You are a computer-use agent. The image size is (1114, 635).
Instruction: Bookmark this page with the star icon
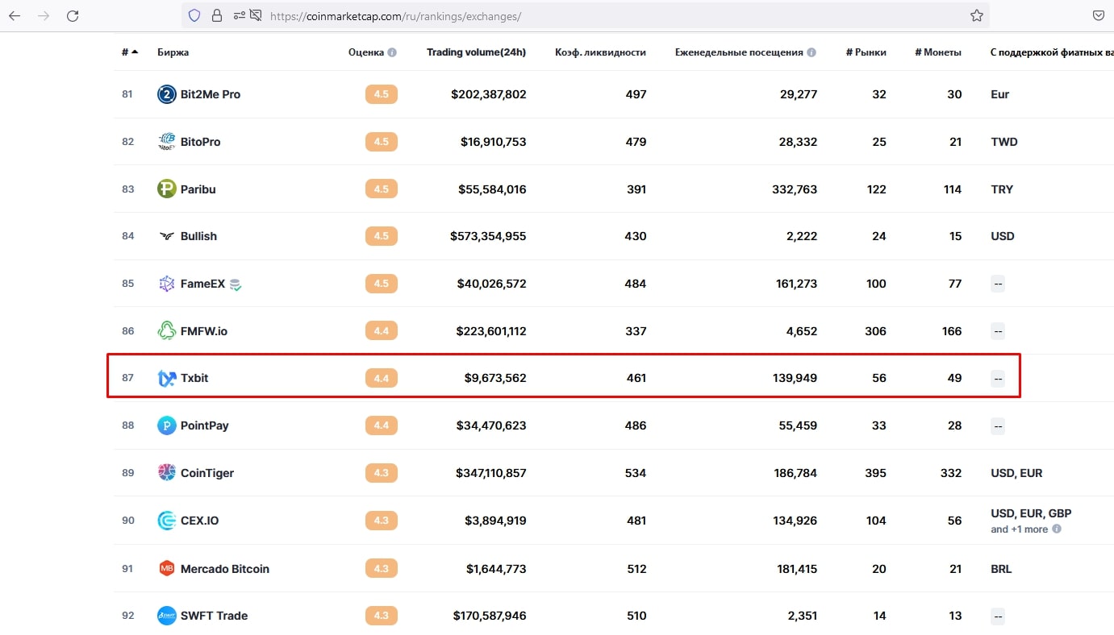tap(977, 15)
